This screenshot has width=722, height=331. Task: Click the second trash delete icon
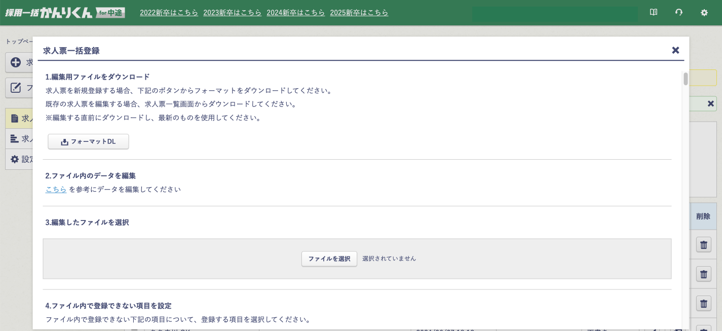[x=703, y=274]
